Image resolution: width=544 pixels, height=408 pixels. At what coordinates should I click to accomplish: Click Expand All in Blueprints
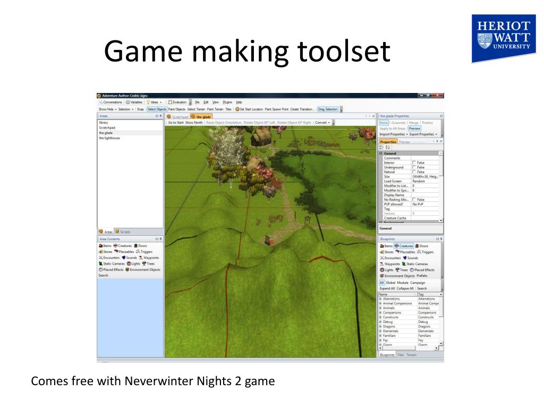click(387, 288)
